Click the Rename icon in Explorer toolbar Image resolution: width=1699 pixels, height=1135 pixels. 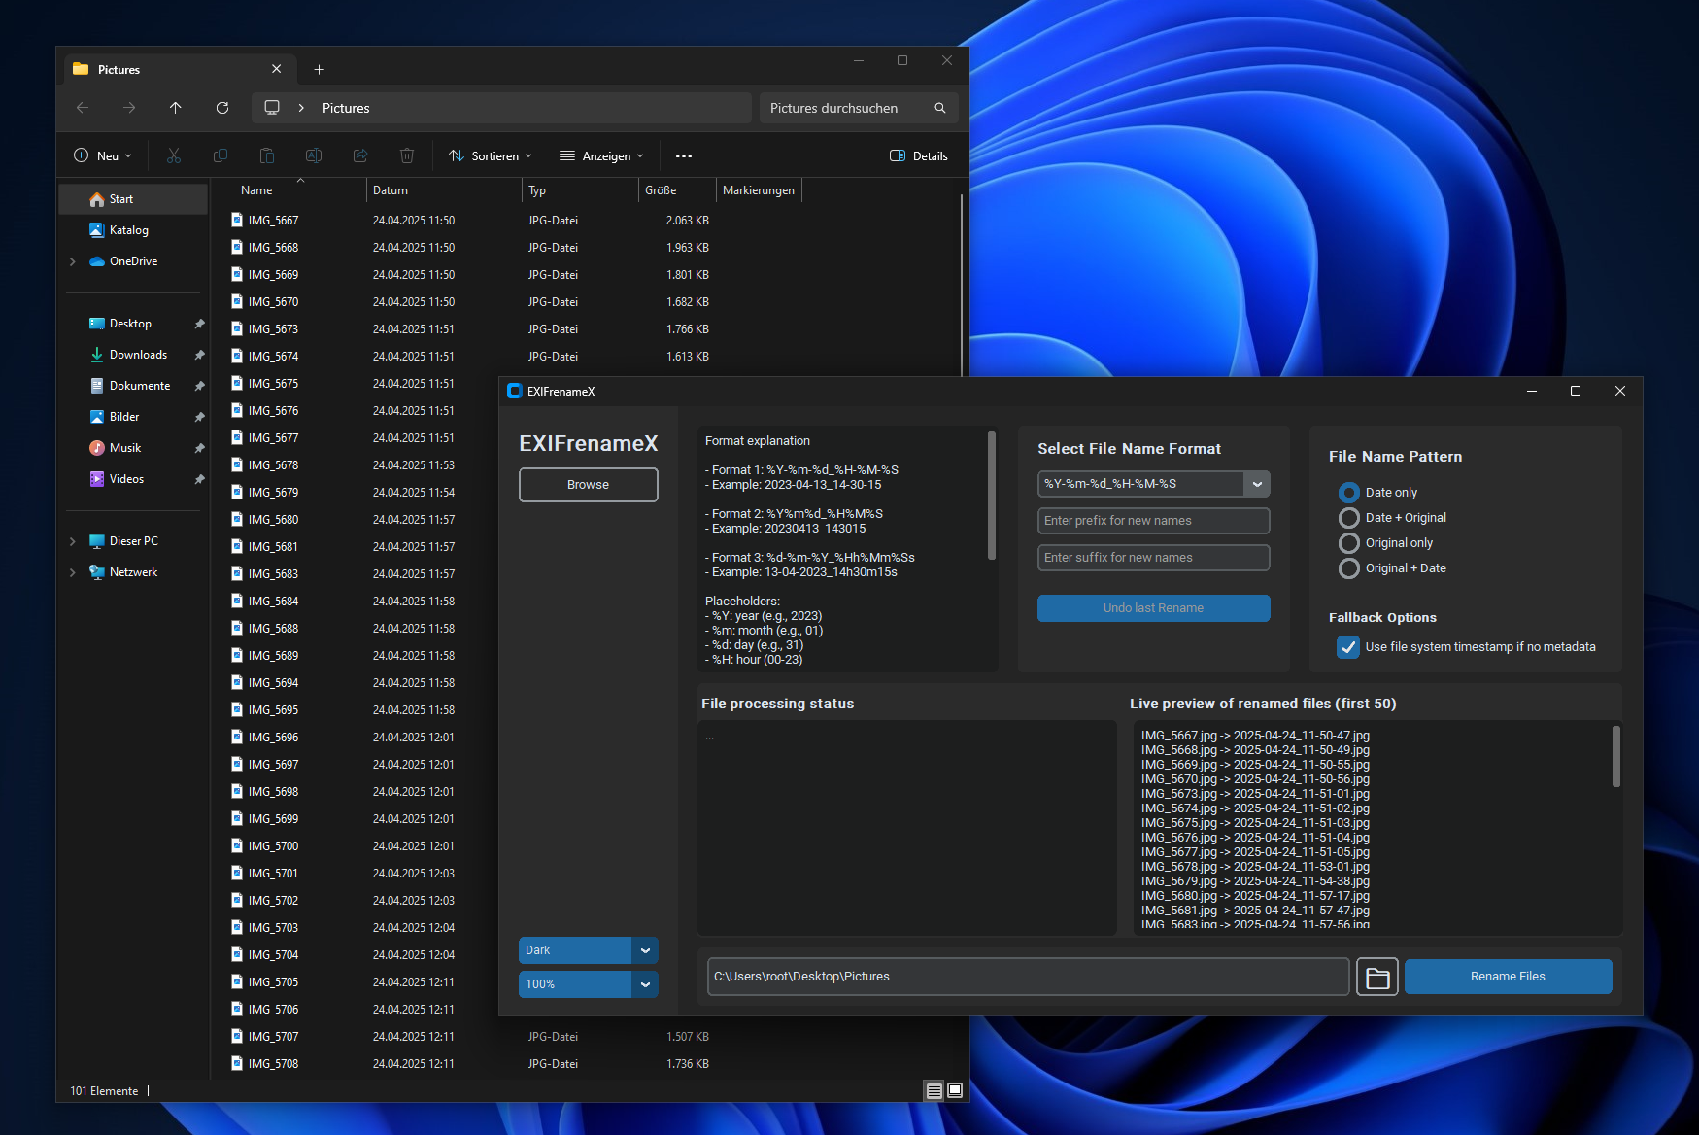[x=314, y=155]
